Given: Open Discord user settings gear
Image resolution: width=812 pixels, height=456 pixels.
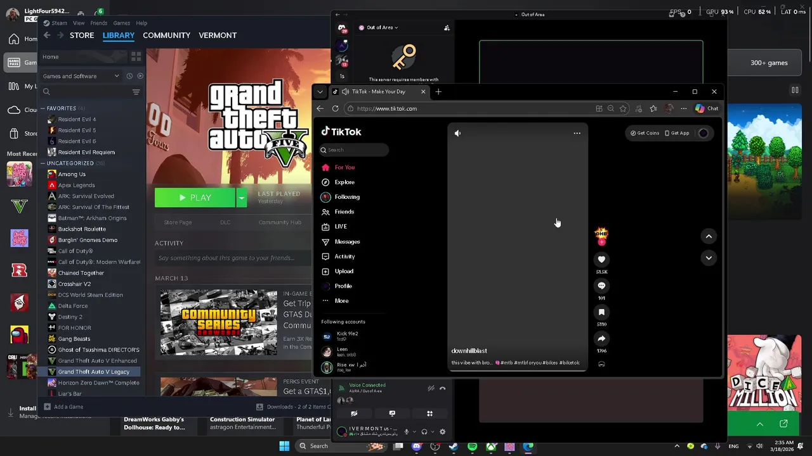Looking at the screenshot, I should click(x=442, y=432).
